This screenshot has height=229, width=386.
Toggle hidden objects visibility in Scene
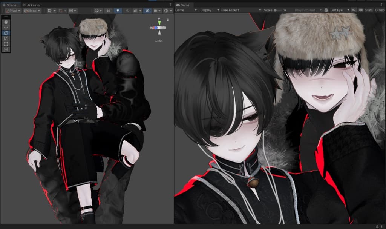coord(147,11)
